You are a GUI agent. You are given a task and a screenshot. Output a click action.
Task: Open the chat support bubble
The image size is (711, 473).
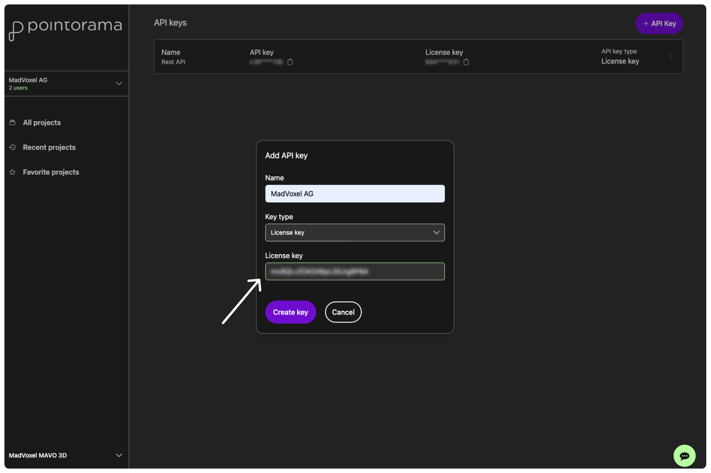click(684, 456)
